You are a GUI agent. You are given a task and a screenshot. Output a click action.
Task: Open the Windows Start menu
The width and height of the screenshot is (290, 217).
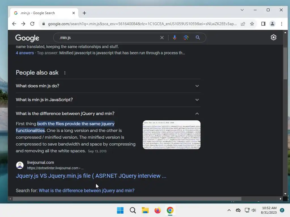pos(120,210)
